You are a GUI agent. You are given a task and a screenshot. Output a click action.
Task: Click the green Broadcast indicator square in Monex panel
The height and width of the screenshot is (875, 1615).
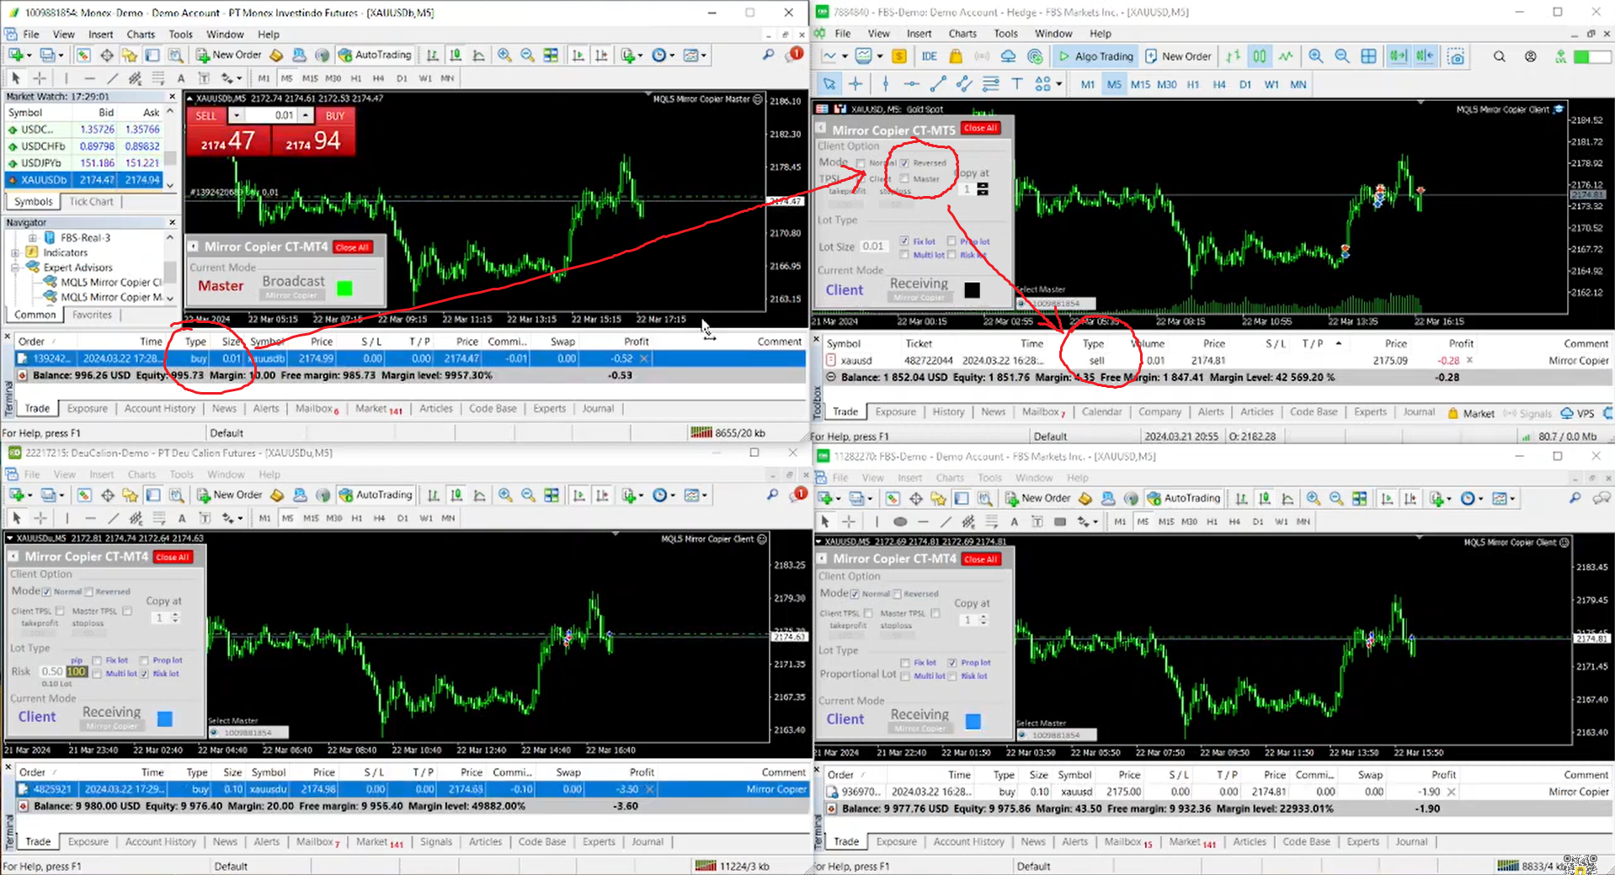coord(344,289)
